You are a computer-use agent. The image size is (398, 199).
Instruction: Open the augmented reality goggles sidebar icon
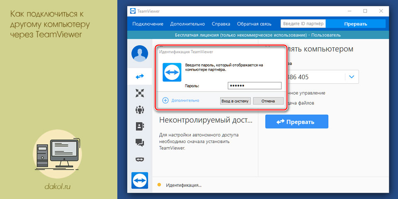click(140, 159)
